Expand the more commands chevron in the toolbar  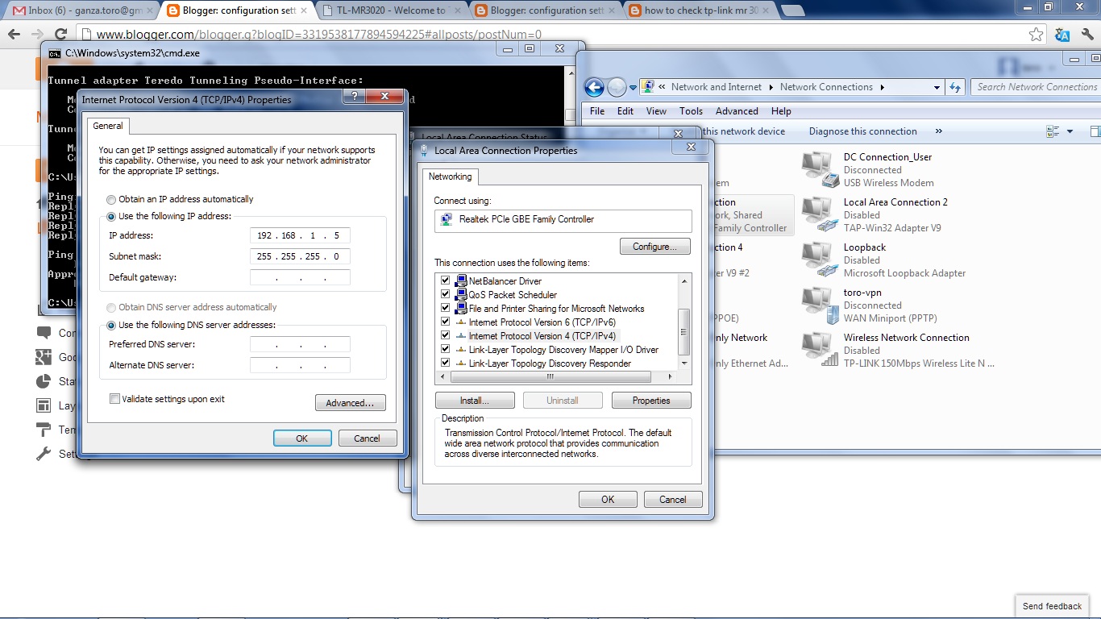pyautogui.click(x=937, y=131)
